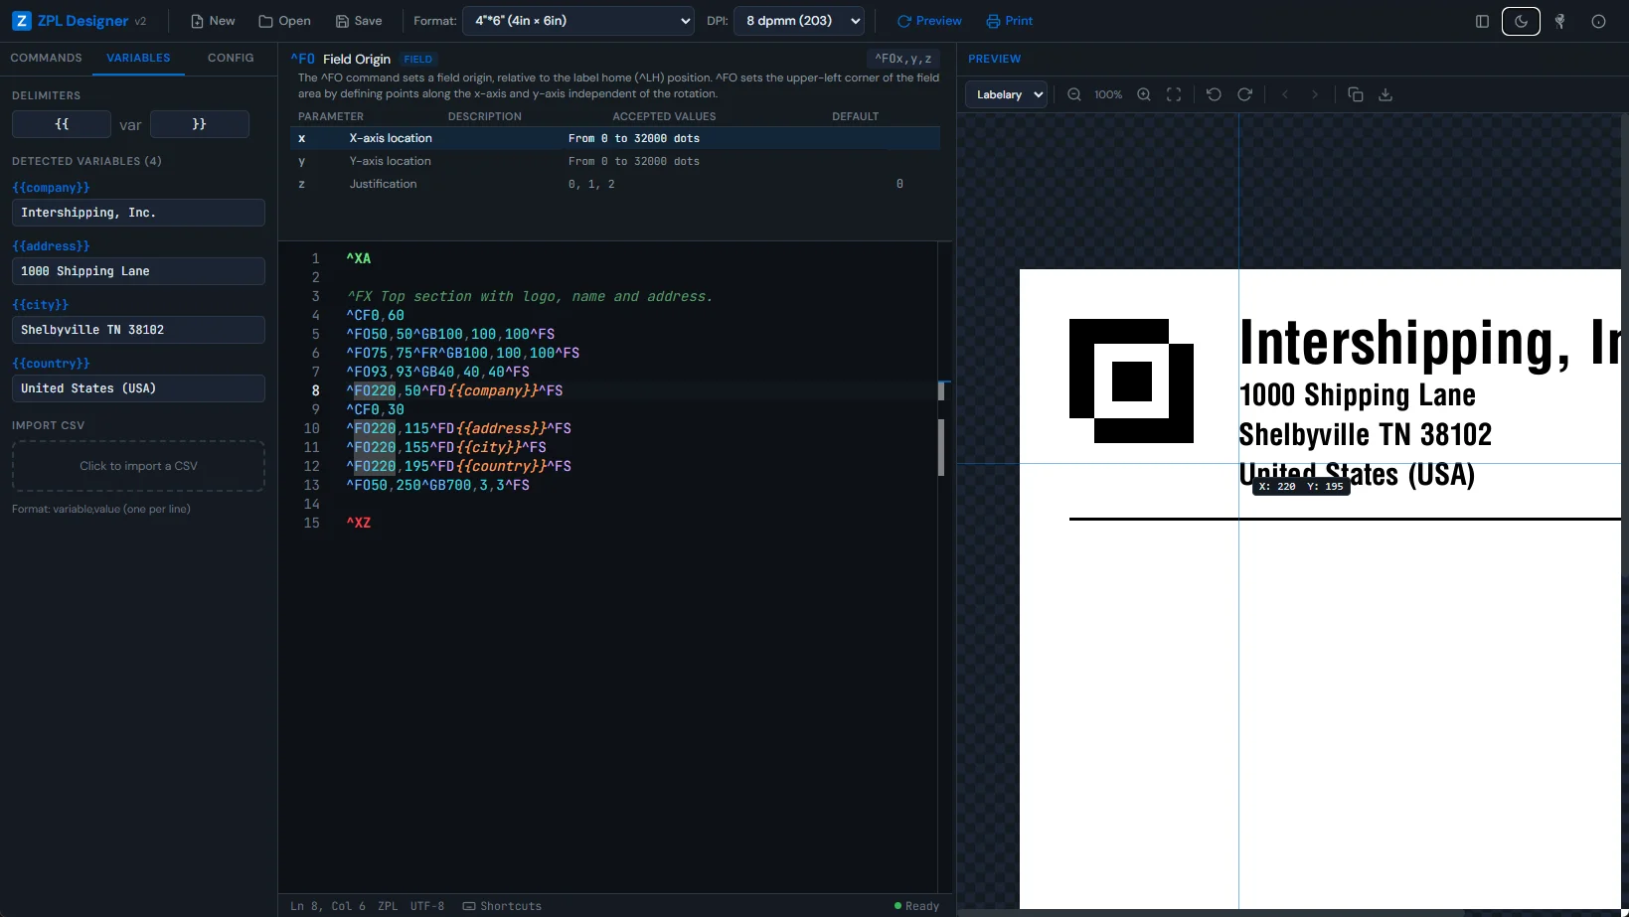Image resolution: width=1629 pixels, height=917 pixels.
Task: Click the Shortcuts toggle in status bar
Action: point(502,906)
